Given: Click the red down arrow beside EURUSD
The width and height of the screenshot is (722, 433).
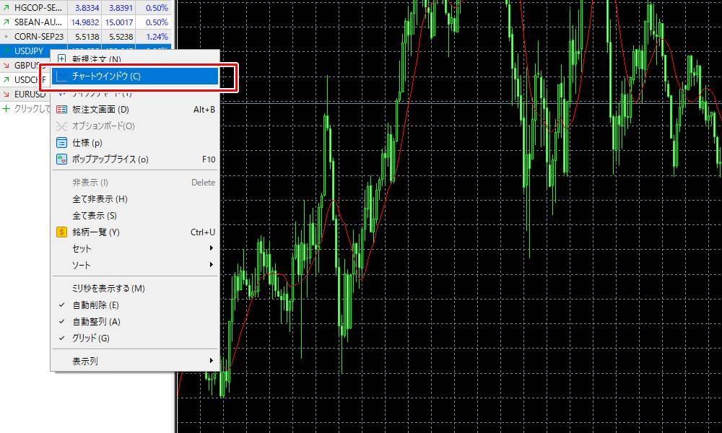Looking at the screenshot, I should [x=6, y=95].
